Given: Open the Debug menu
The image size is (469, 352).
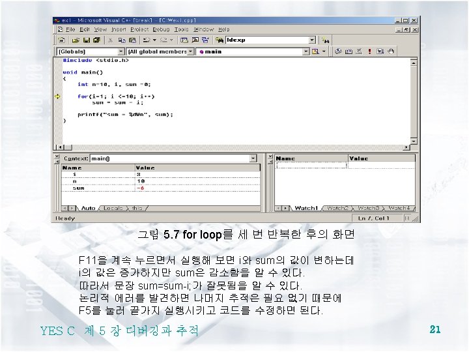Looking at the screenshot, I should 162,29.
